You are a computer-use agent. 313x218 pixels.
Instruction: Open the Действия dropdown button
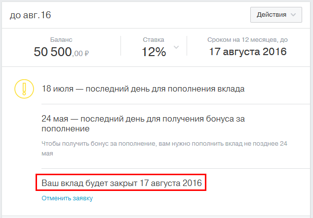pyautogui.click(x=276, y=15)
